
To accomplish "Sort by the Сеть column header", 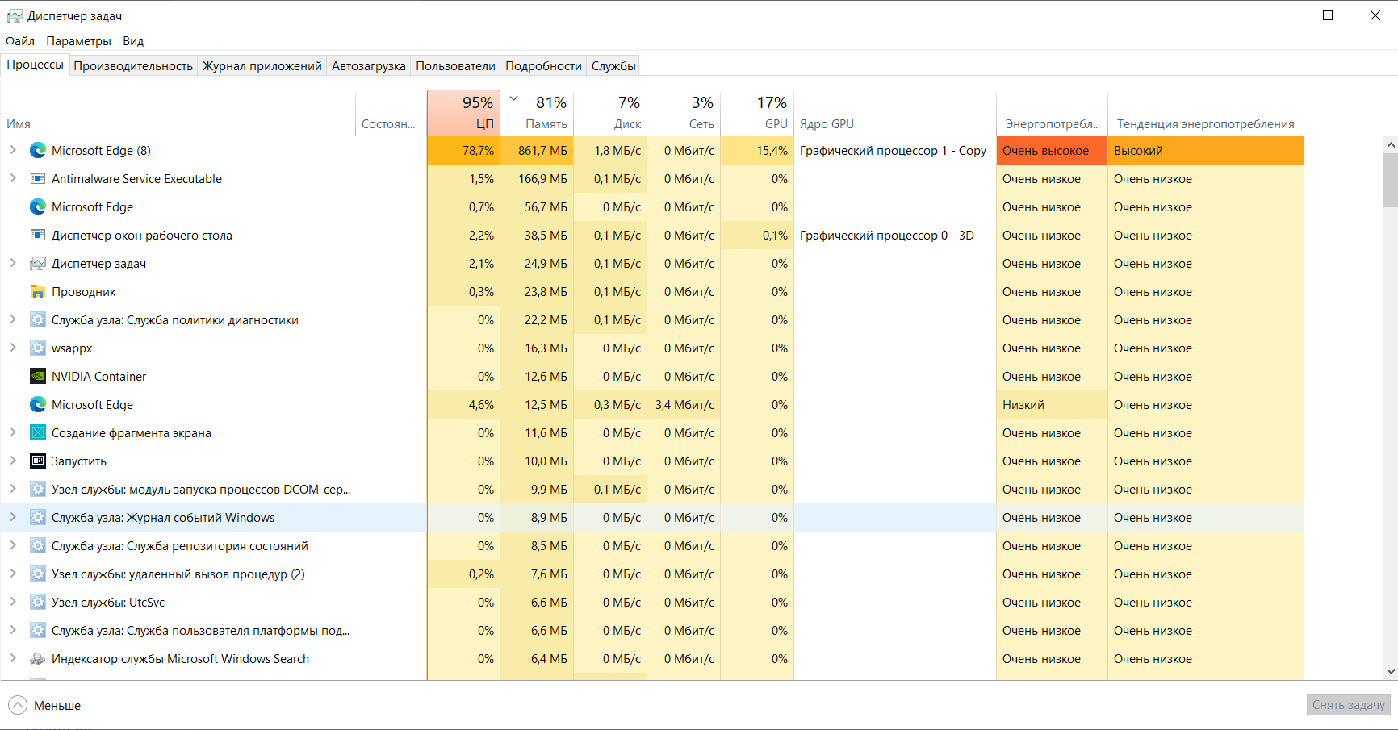I will pyautogui.click(x=684, y=113).
